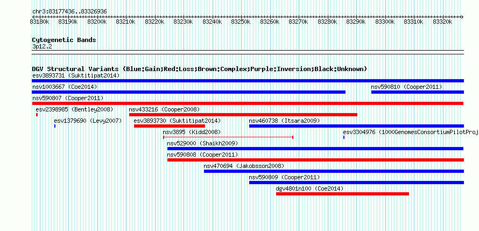
Task: Click the small blue esv3304976 marker
Action: point(344,137)
